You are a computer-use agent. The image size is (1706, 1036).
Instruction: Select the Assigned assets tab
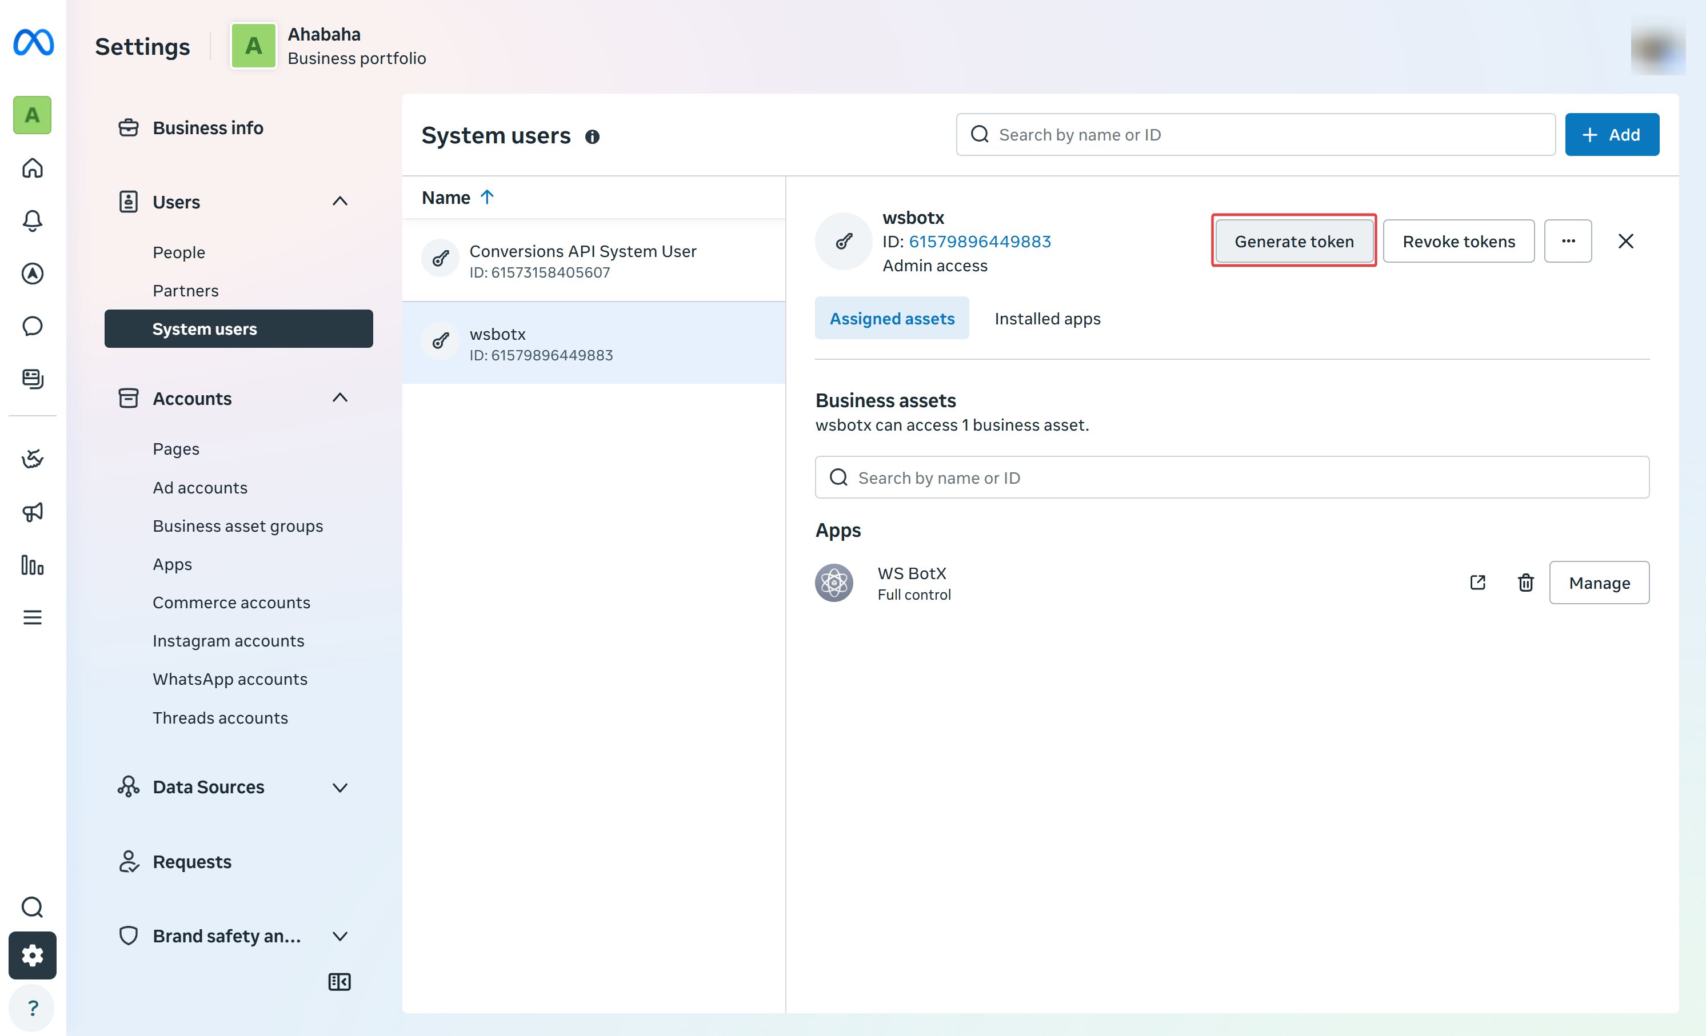(x=892, y=318)
